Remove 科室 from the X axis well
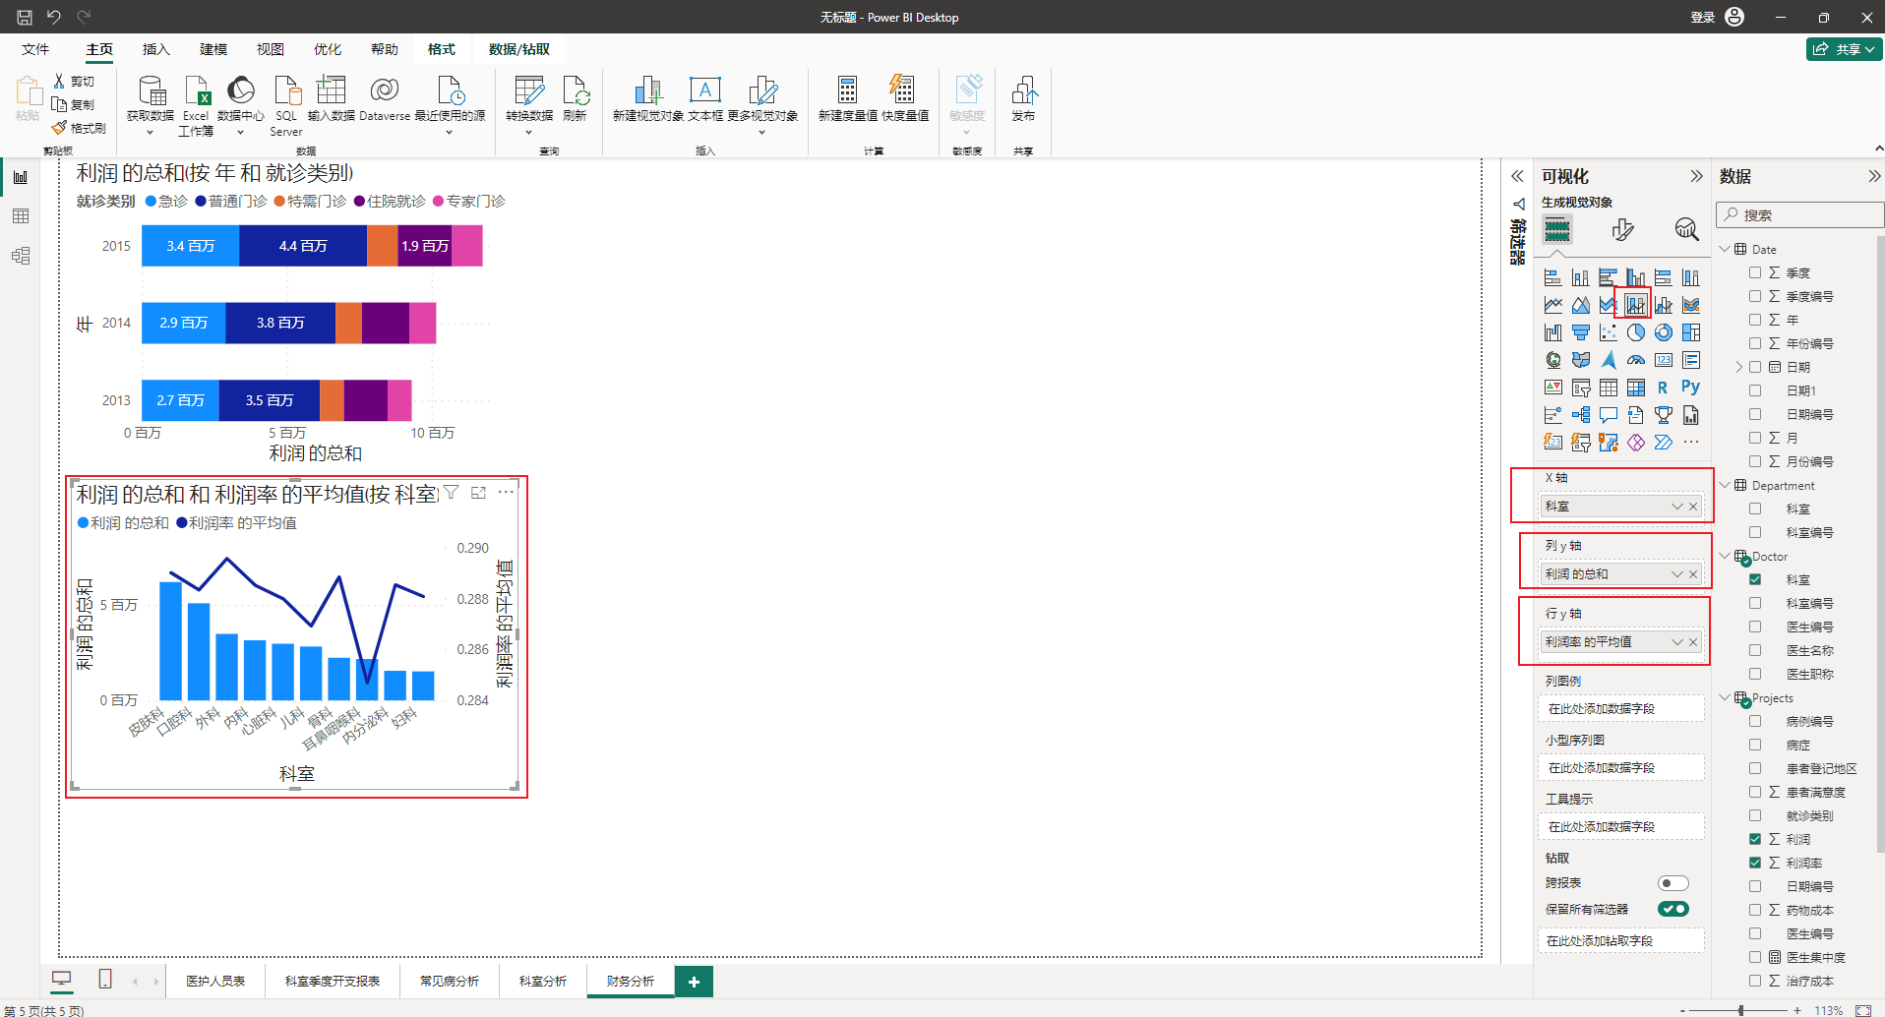Viewport: 1885px width, 1017px height. click(x=1693, y=507)
